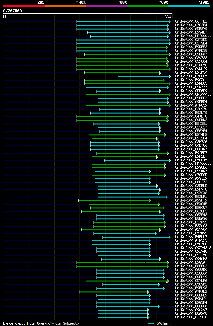Open the UniRef100_C6T7B1 hit link
The image size is (213, 326).
coord(191,22)
